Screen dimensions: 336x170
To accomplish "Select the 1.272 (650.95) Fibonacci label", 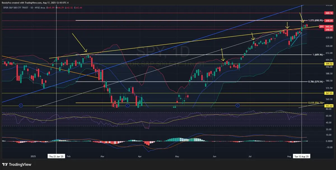I will [x=316, y=20].
